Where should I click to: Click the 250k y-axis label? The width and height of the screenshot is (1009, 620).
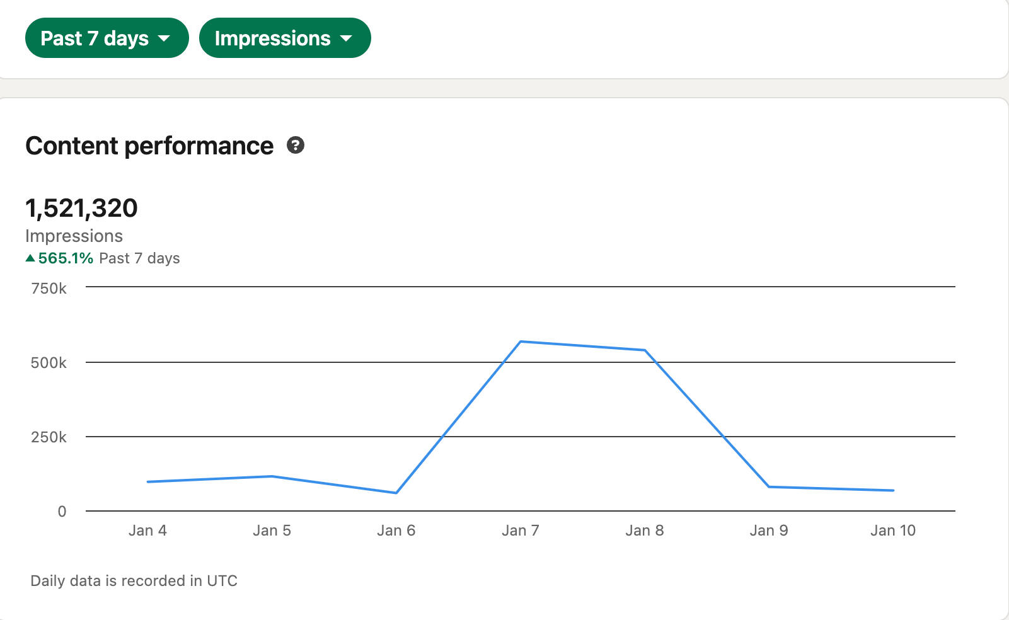pos(49,437)
